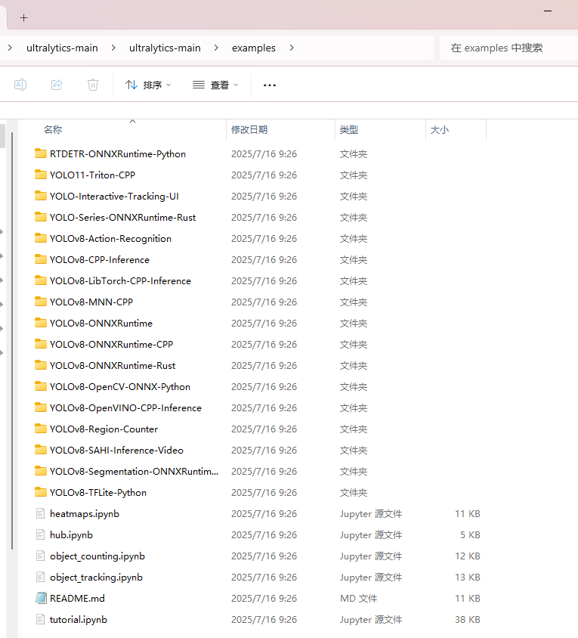This screenshot has height=638, width=578.
Task: Expand chevron after examples breadcrumb
Action: point(292,48)
